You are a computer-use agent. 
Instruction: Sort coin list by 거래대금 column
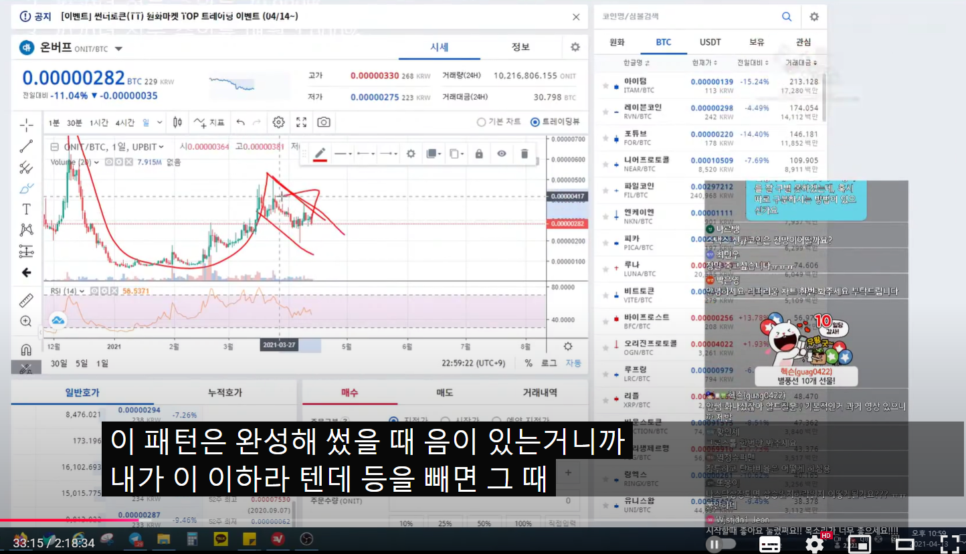(801, 63)
